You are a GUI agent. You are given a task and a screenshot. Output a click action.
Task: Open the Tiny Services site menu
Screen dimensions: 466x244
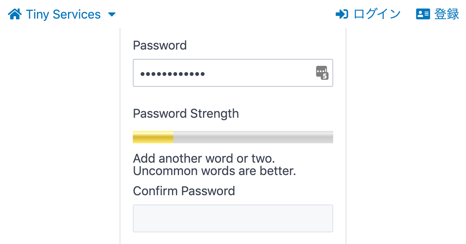click(63, 15)
